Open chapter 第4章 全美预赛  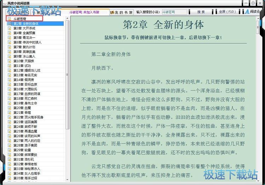(x=24, y=33)
